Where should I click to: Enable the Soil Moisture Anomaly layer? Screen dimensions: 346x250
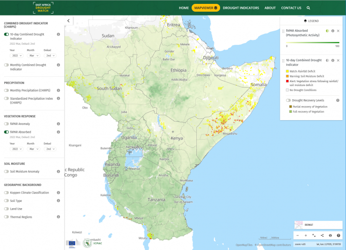7,172
